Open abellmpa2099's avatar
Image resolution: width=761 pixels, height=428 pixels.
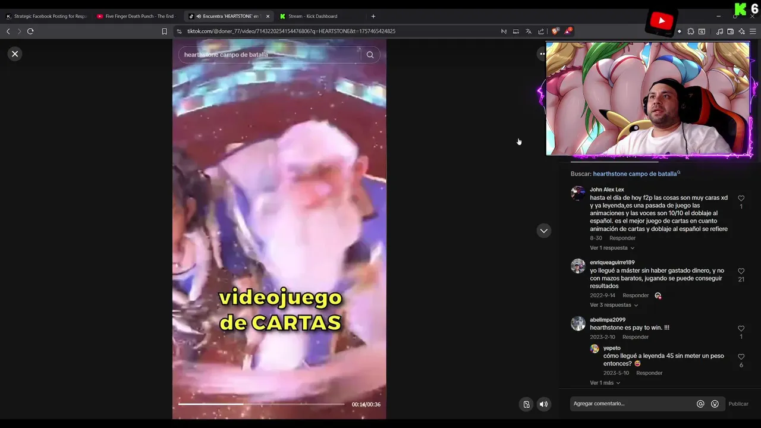[x=578, y=323]
